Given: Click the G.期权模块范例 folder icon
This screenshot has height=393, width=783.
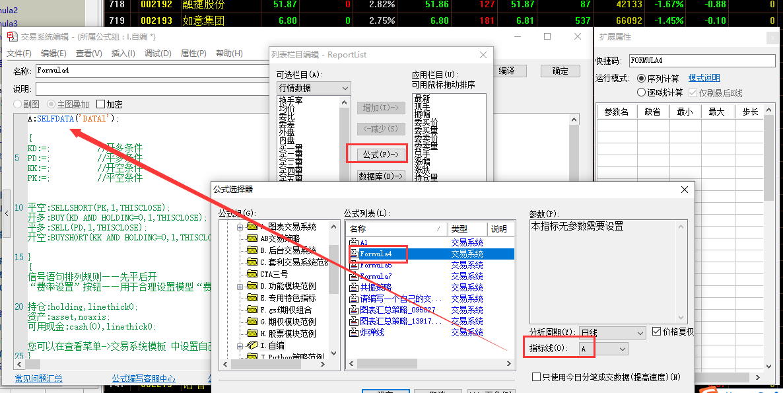Looking at the screenshot, I should (252, 322).
